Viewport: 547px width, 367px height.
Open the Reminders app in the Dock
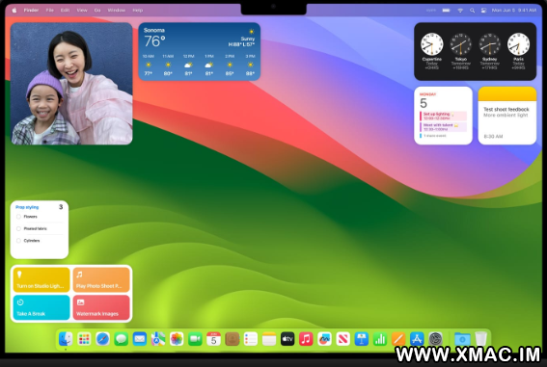[x=251, y=339]
